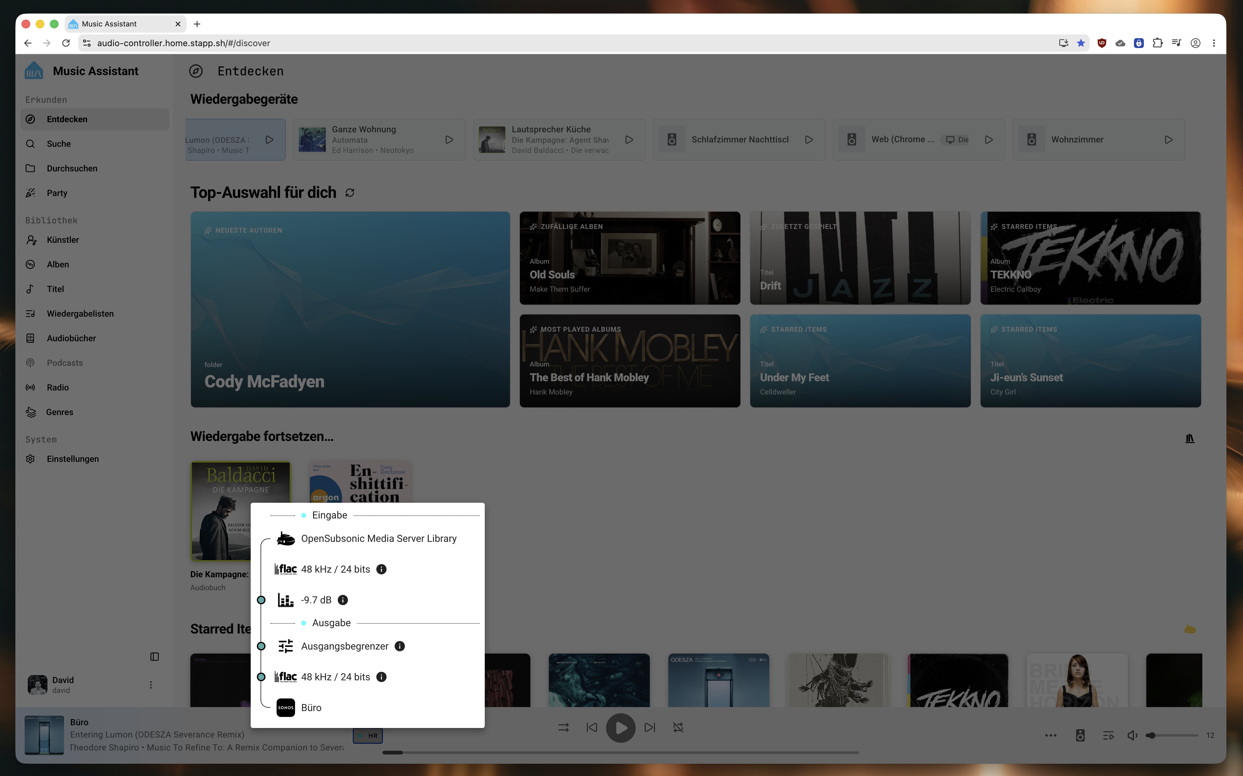Mute the player volume icon
This screenshot has width=1243, height=776.
[x=1132, y=735]
